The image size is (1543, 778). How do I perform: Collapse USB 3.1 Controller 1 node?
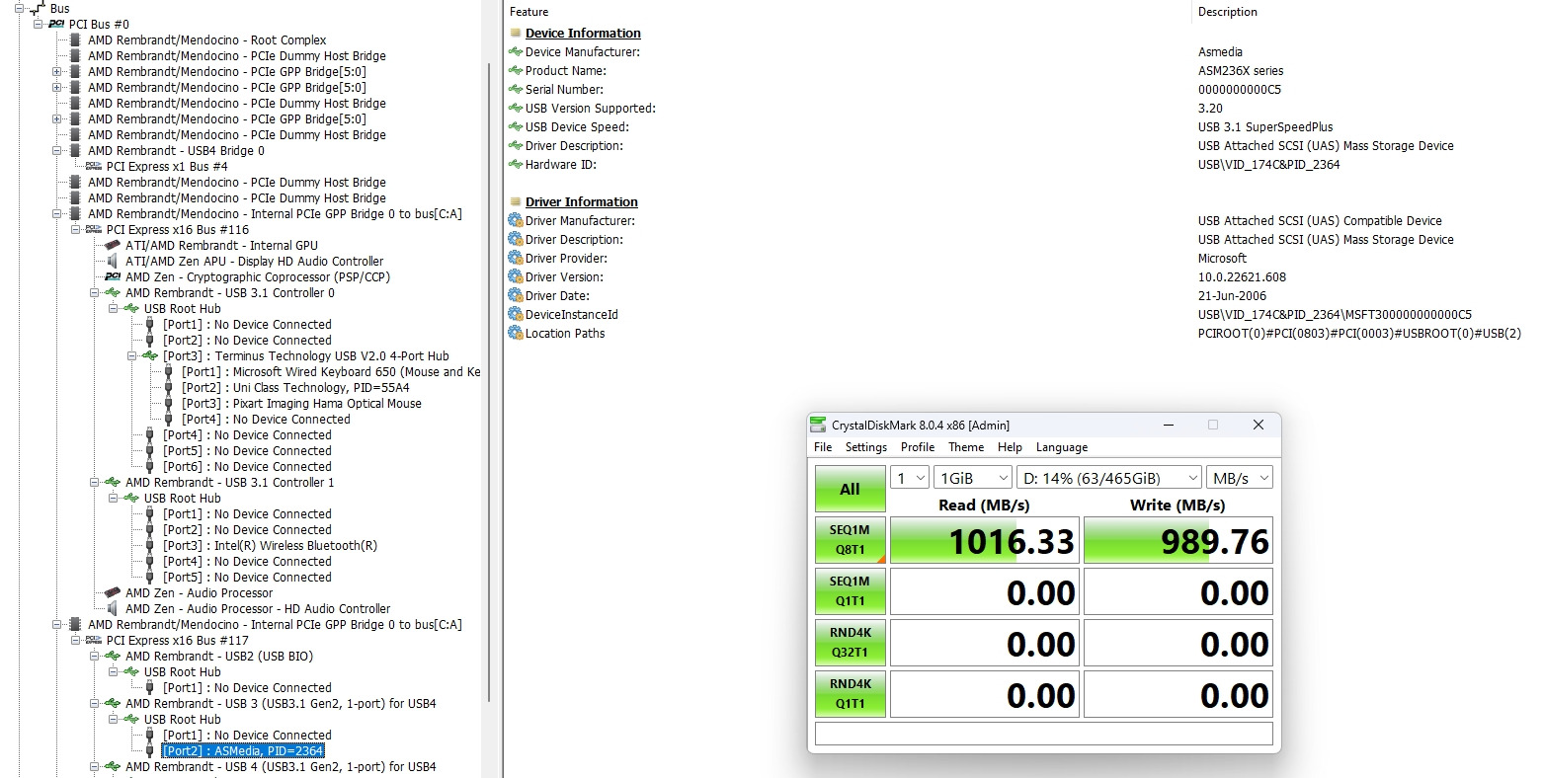pyautogui.click(x=94, y=482)
